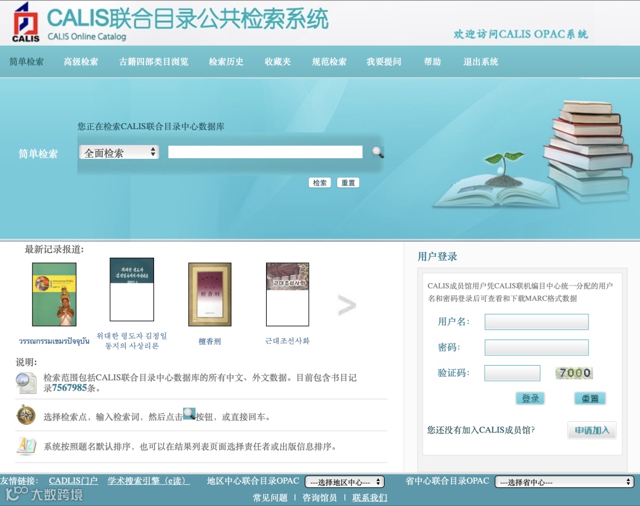Click the record count 7567985
The image size is (640, 506).
tap(69, 387)
